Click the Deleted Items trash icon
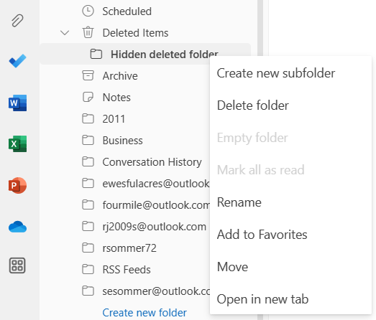This screenshot has height=320, width=376. coord(88,32)
